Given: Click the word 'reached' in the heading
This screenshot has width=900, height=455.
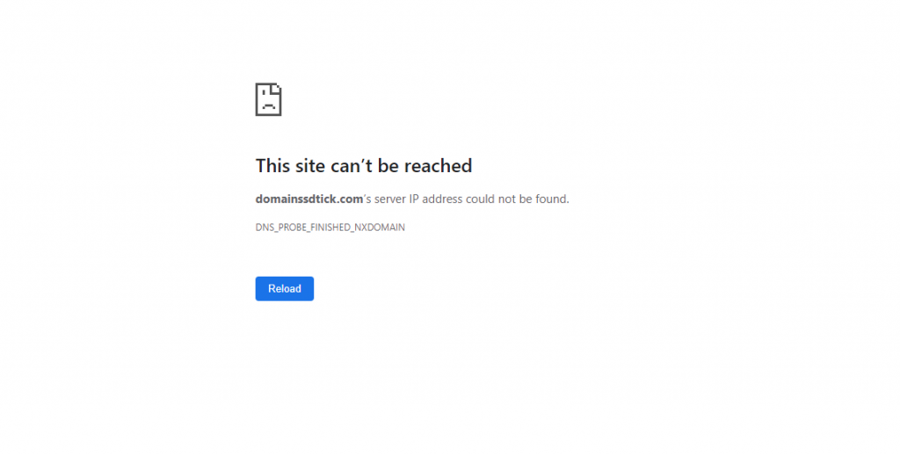Looking at the screenshot, I should [438, 166].
